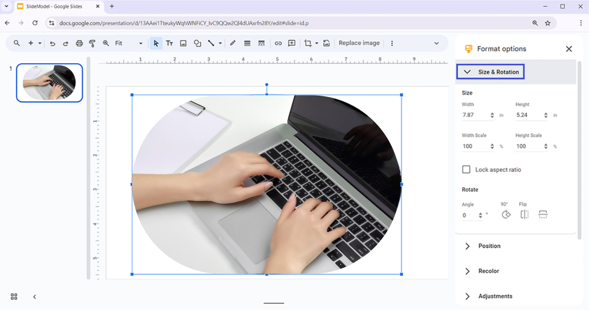
Task: Click the Replace image button
Action: coord(359,43)
